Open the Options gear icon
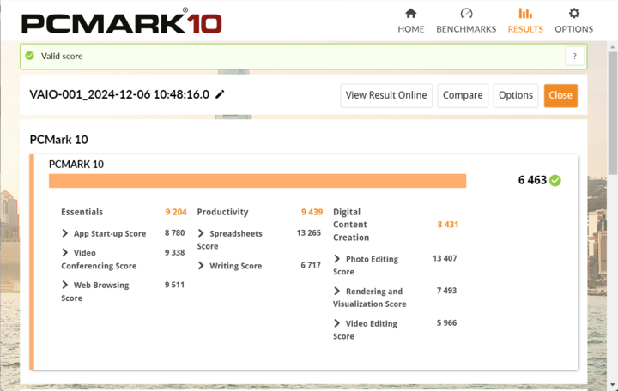The width and height of the screenshot is (618, 391). pyautogui.click(x=574, y=14)
